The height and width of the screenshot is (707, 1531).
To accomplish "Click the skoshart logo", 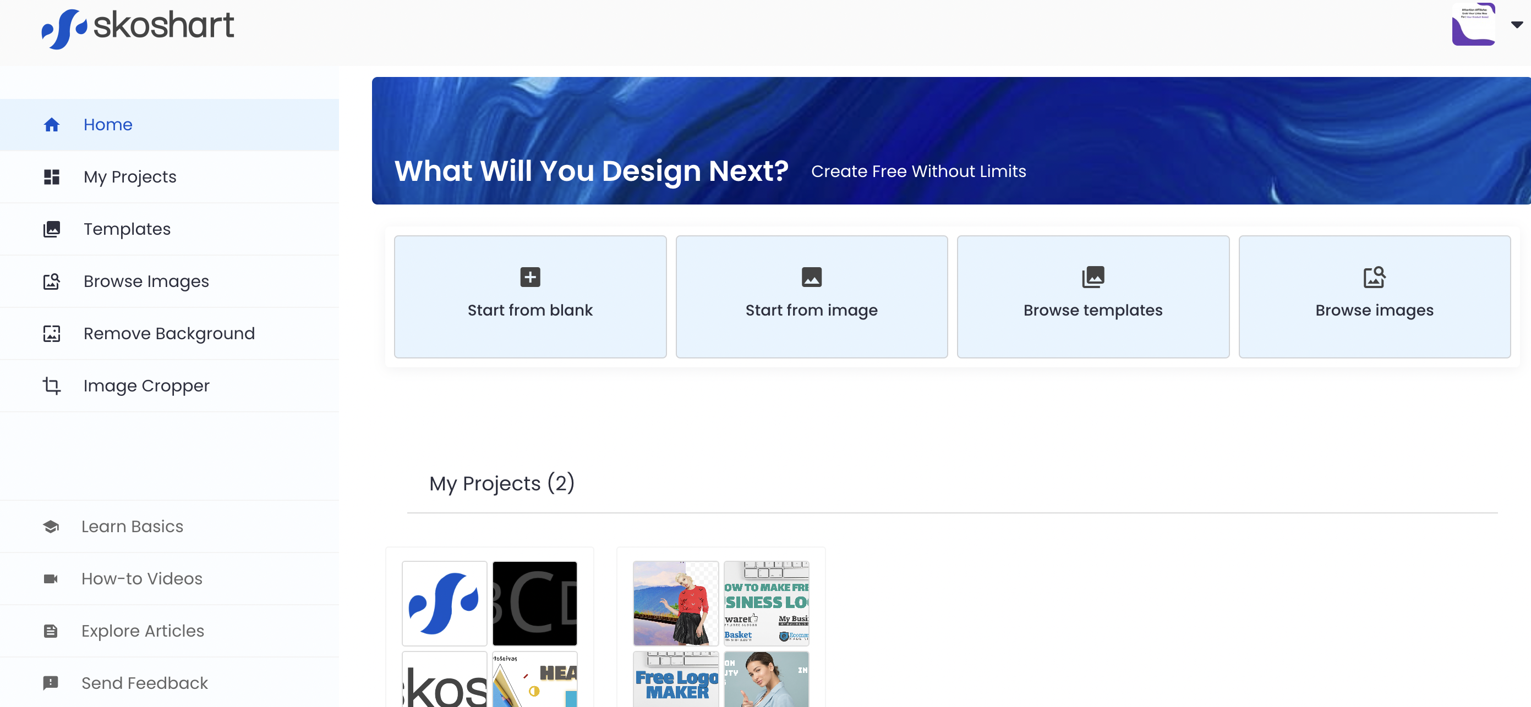I will click(137, 28).
